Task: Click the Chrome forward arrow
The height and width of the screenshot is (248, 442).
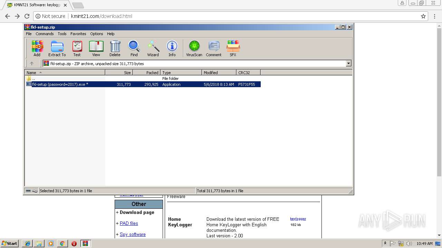Action: 17,16
